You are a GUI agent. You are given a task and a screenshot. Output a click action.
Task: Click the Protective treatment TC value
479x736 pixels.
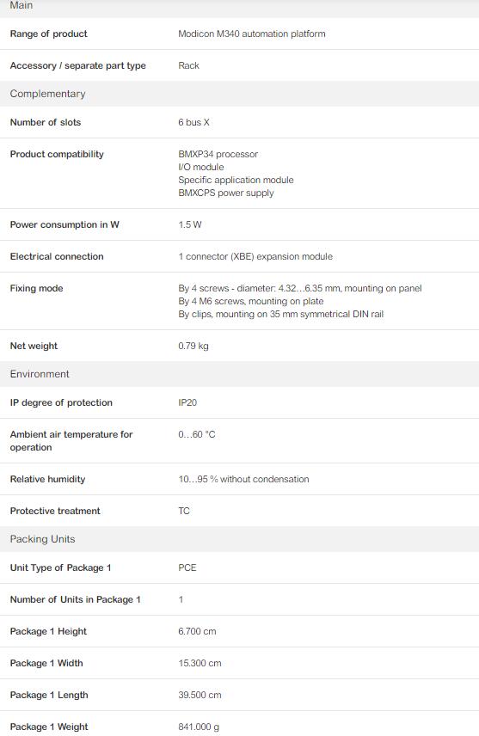(184, 512)
